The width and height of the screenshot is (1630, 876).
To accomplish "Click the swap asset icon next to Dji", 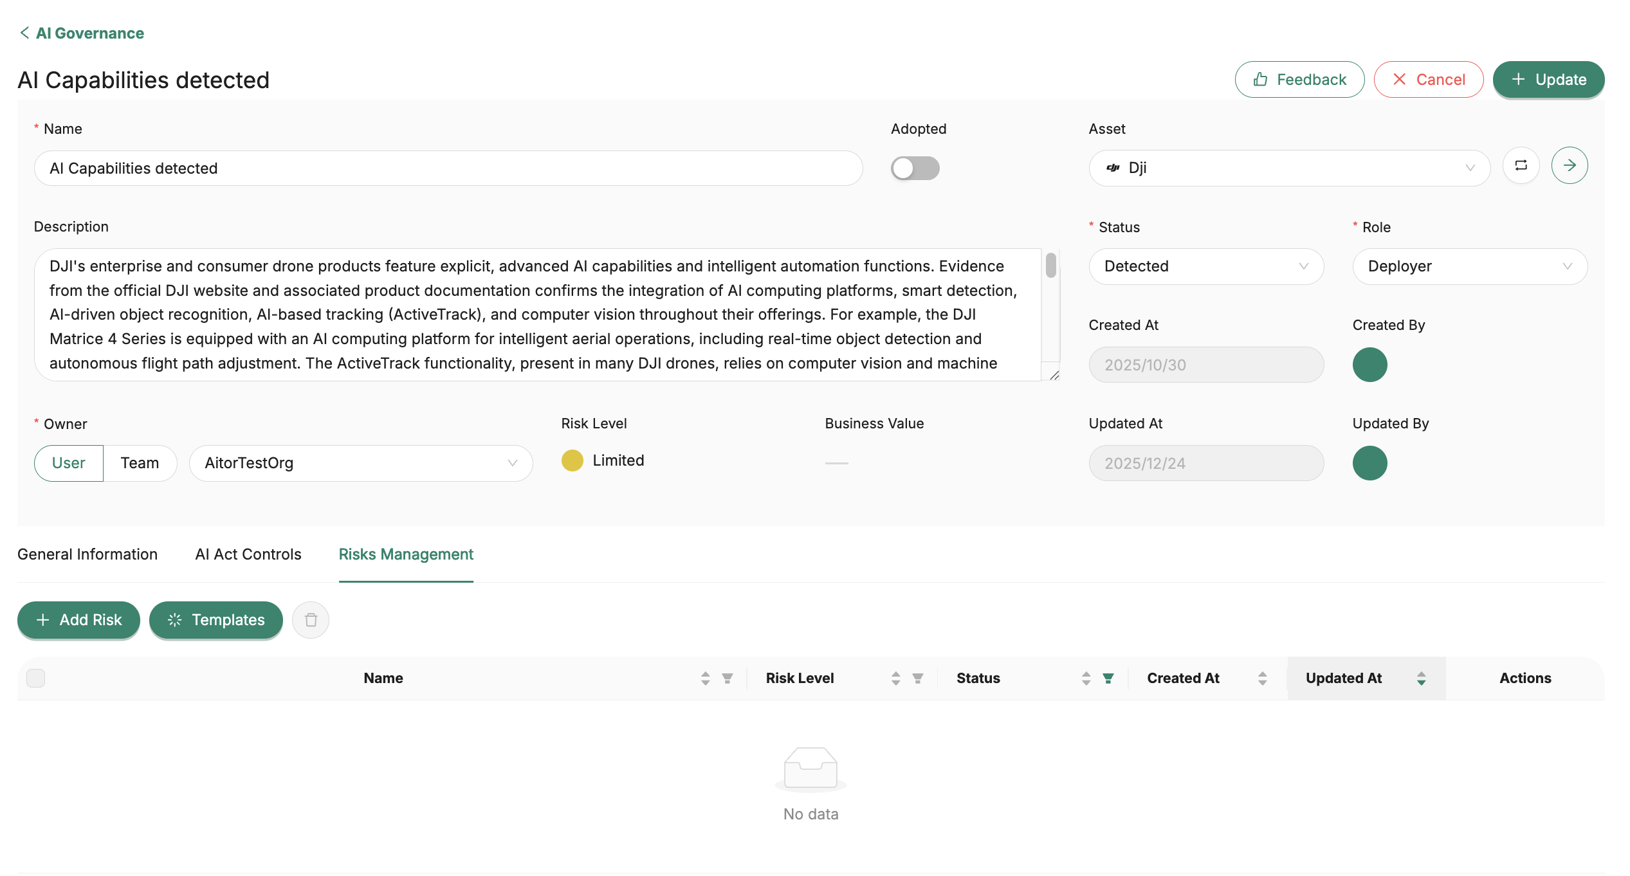I will pos(1521,166).
